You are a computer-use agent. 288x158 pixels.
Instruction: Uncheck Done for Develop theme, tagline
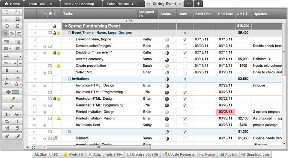[184, 39]
